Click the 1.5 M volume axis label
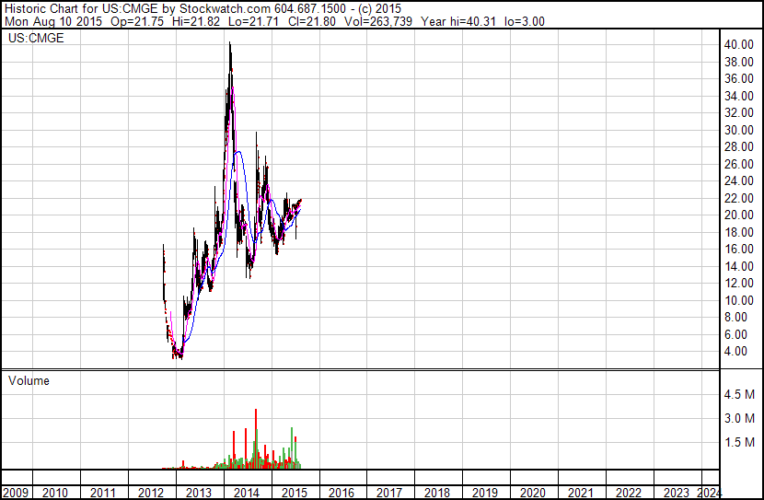 pos(739,442)
